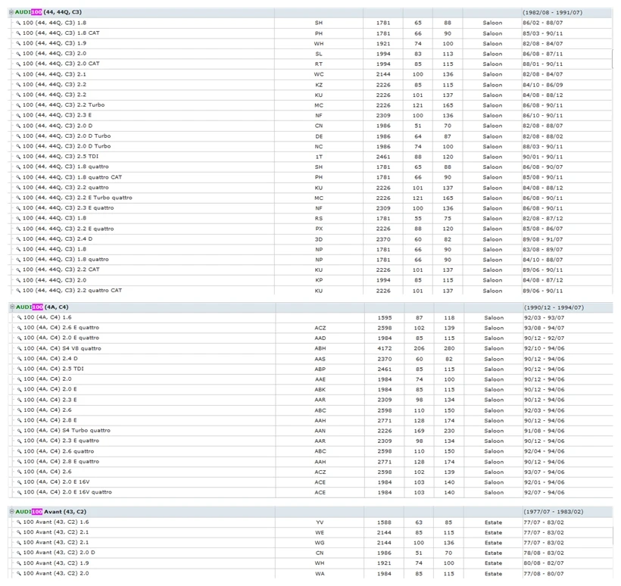
Task: Select model 100 (4A, C4) 2.0 E 16V
Action: click(x=57, y=482)
